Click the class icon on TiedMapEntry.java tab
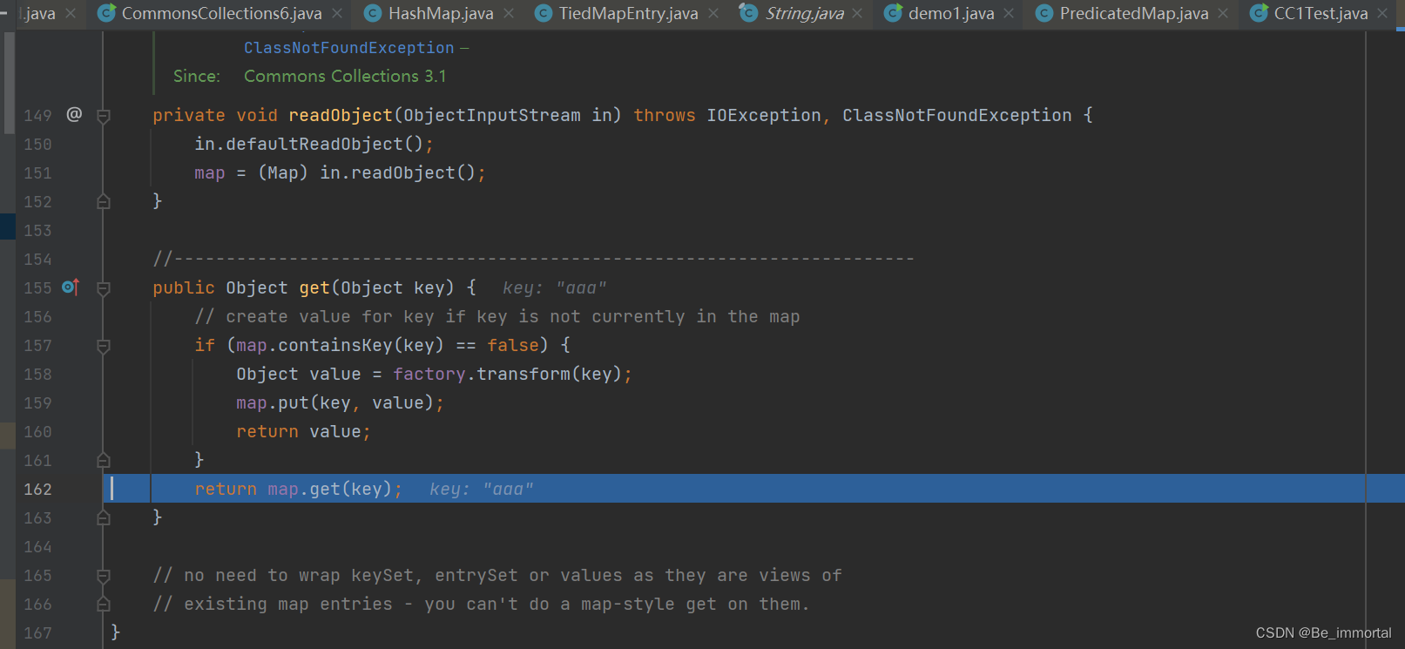This screenshot has height=649, width=1405. pyautogui.click(x=544, y=13)
